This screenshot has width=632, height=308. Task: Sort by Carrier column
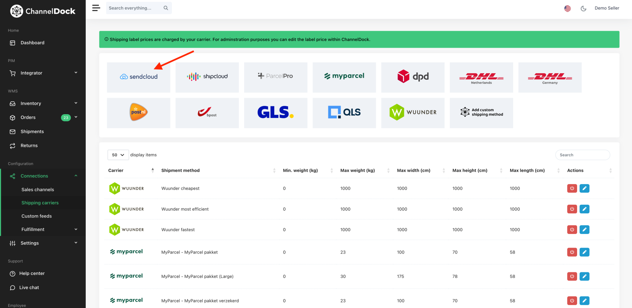[131, 171]
